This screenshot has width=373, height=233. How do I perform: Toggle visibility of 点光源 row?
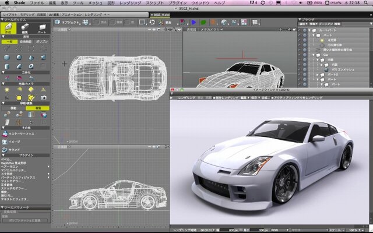click(300, 40)
